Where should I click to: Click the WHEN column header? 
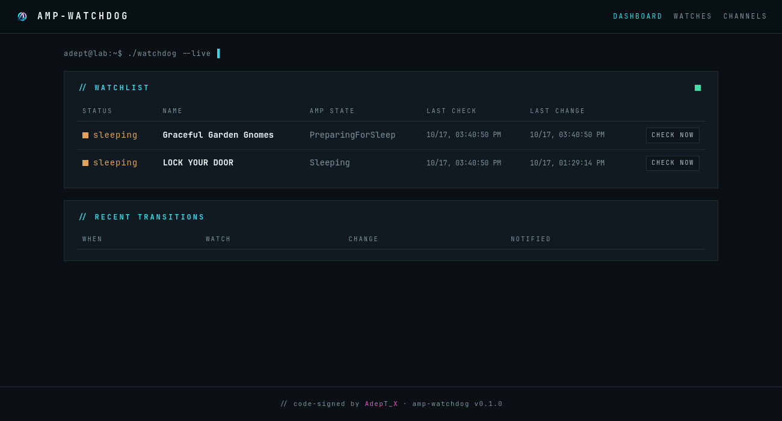(93, 239)
